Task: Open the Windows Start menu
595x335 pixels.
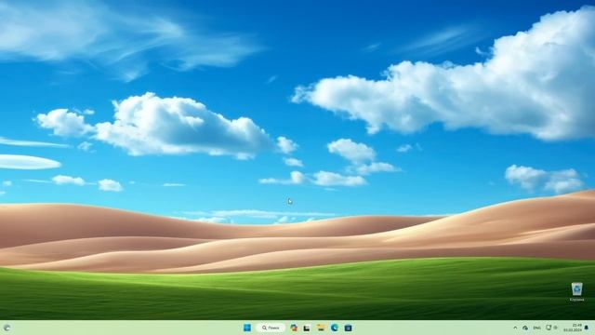Action: coord(247,328)
